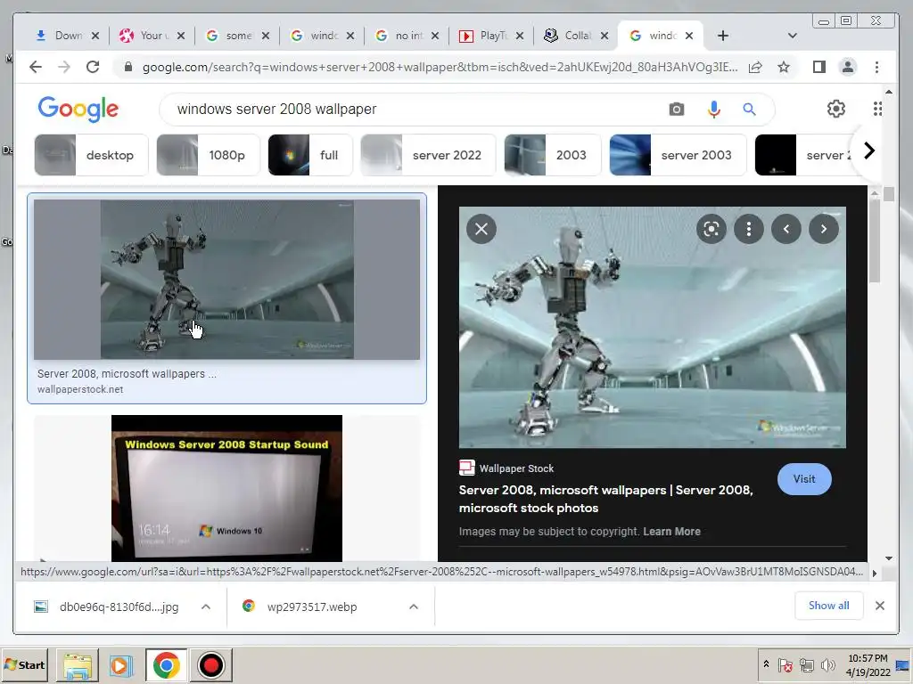Filter results by full chip
The image size is (913, 684).
point(310,155)
